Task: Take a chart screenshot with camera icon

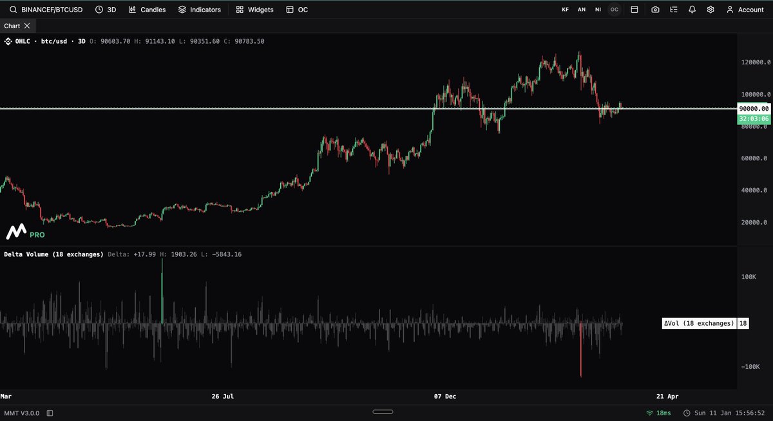Action: 655,10
